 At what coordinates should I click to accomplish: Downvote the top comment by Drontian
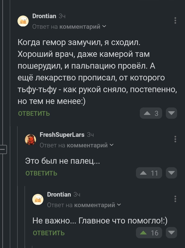[171, 113]
